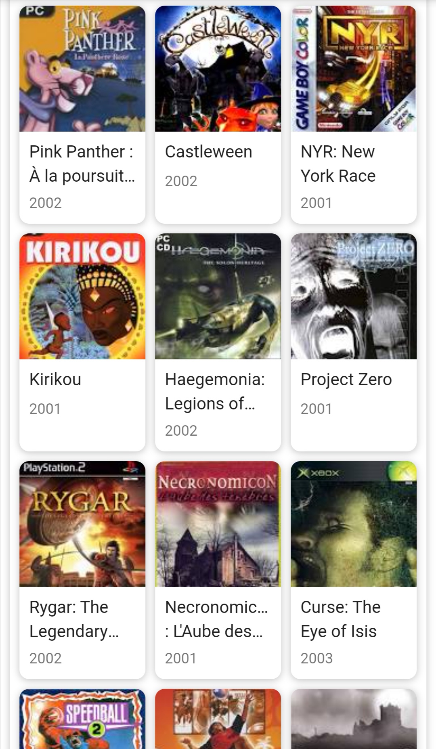The width and height of the screenshot is (436, 749).
Task: Select the NYR New York Race cover
Action: 354,69
